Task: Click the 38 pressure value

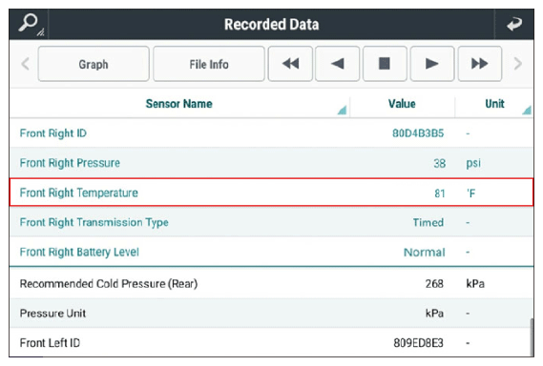Action: point(439,163)
